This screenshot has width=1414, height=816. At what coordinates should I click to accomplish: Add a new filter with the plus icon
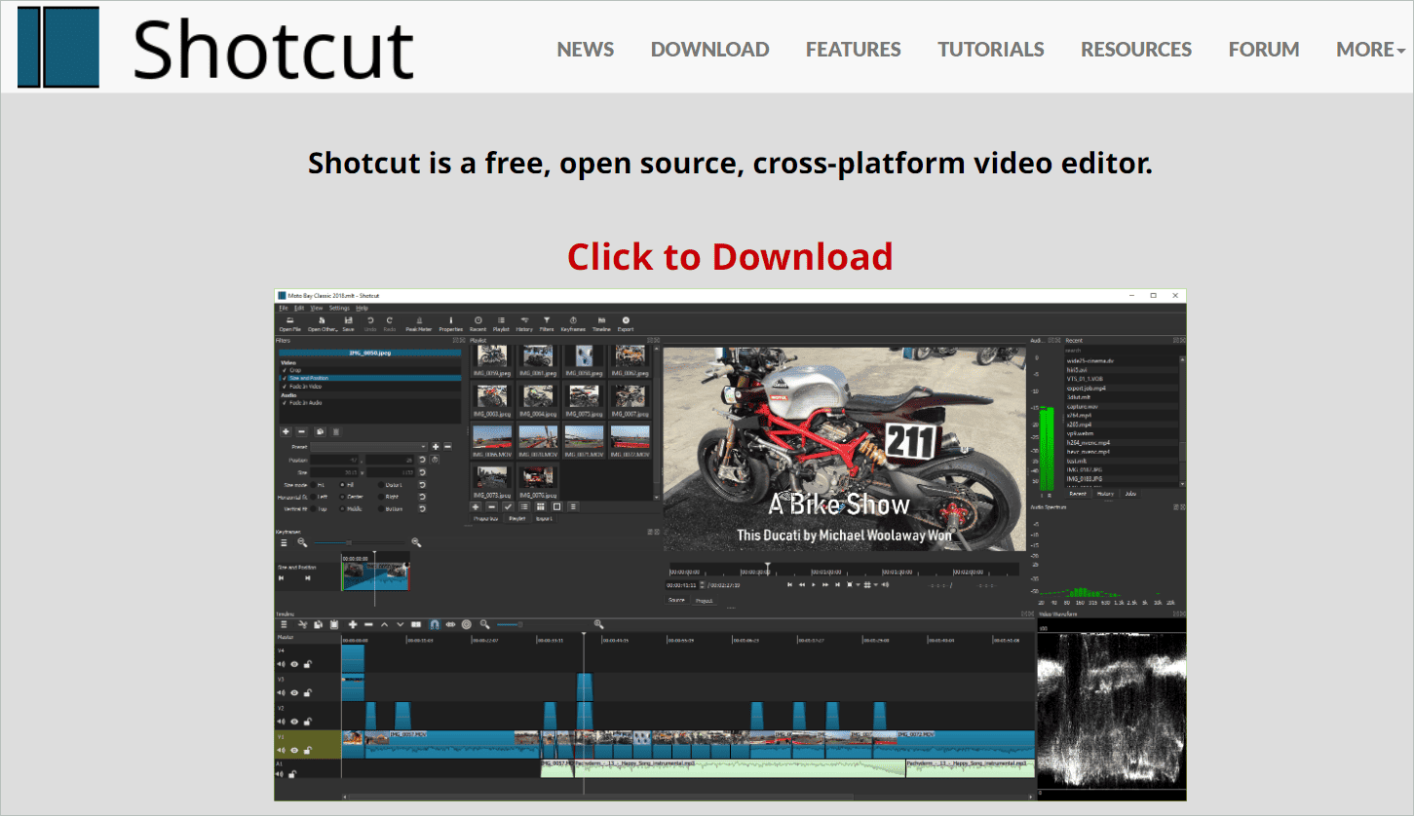pos(286,431)
